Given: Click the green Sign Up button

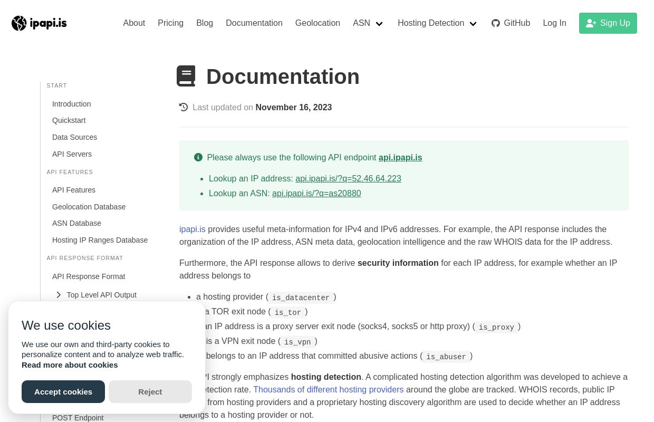Looking at the screenshot, I should point(608,23).
